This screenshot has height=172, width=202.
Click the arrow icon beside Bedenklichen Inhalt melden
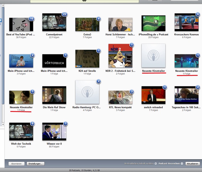(x=156, y=164)
